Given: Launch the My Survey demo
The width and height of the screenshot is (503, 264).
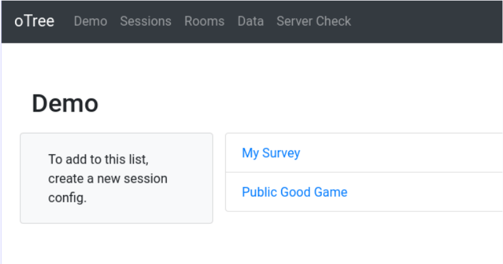Looking at the screenshot, I should pos(271,153).
